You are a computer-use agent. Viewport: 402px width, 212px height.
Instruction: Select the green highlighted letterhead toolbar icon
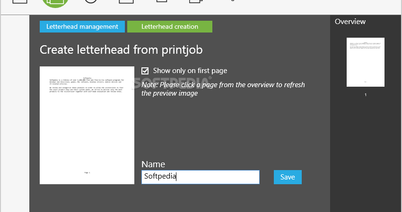click(x=55, y=3)
